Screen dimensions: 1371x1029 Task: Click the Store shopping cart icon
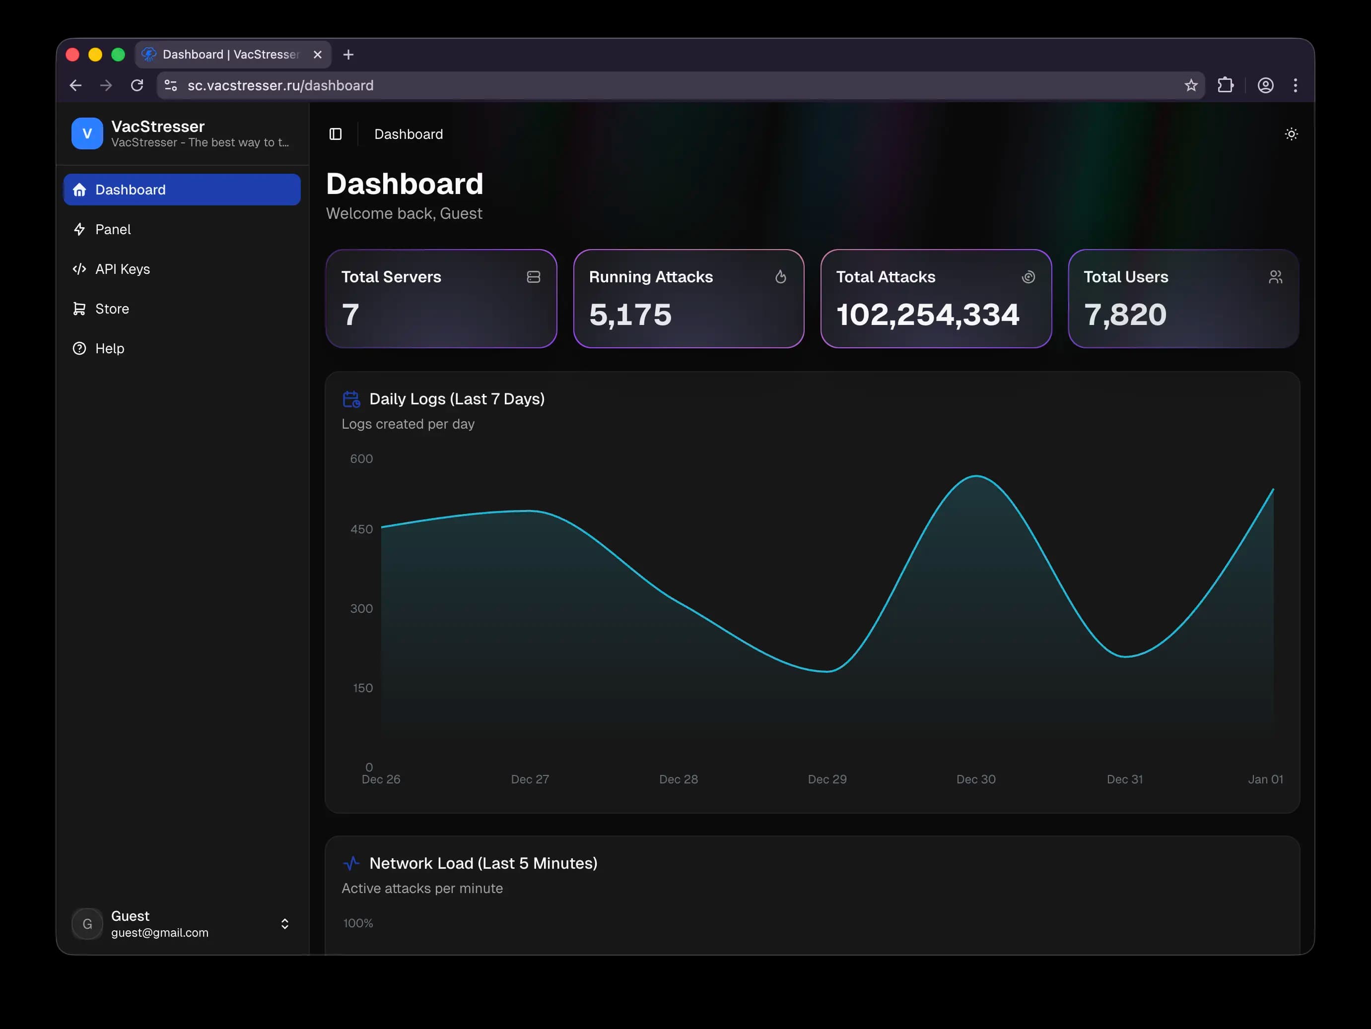(x=79, y=309)
